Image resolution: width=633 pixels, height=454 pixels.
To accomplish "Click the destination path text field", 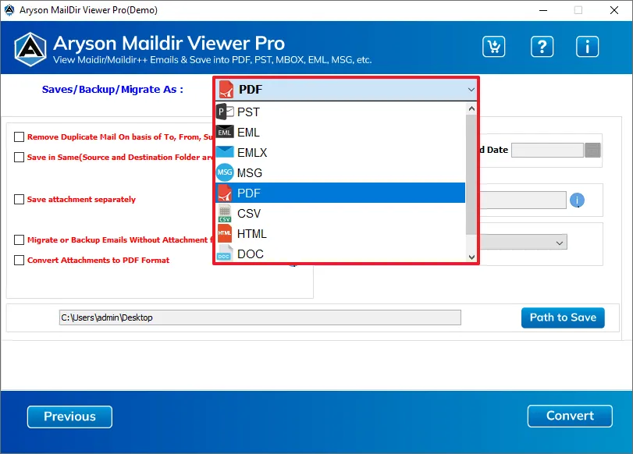I will [x=260, y=317].
